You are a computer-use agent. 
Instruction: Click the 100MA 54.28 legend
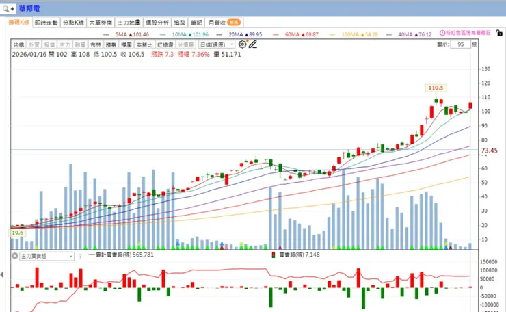354,34
